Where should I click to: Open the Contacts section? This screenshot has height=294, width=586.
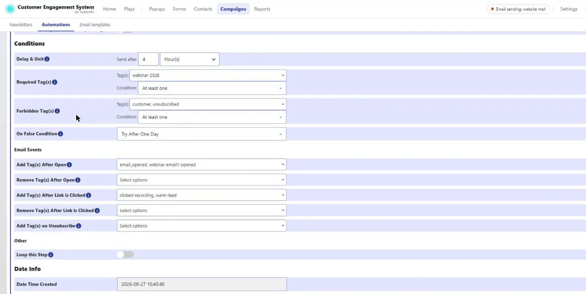(203, 9)
